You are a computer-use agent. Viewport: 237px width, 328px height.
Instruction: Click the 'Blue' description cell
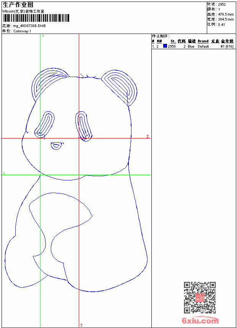(191, 47)
